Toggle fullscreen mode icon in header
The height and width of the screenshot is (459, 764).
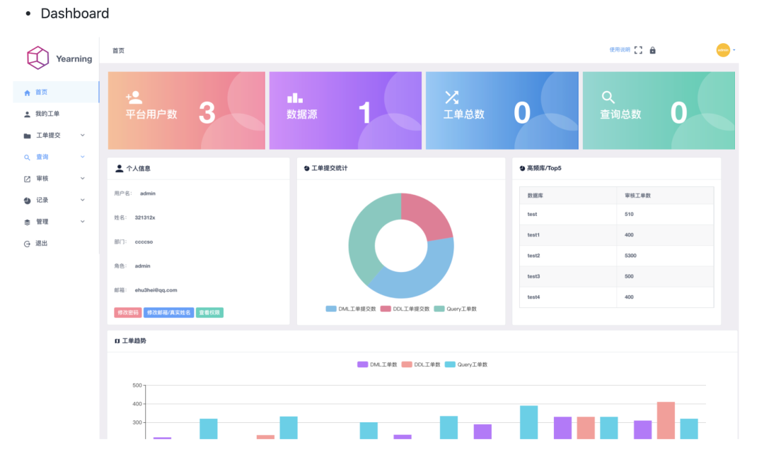(638, 50)
